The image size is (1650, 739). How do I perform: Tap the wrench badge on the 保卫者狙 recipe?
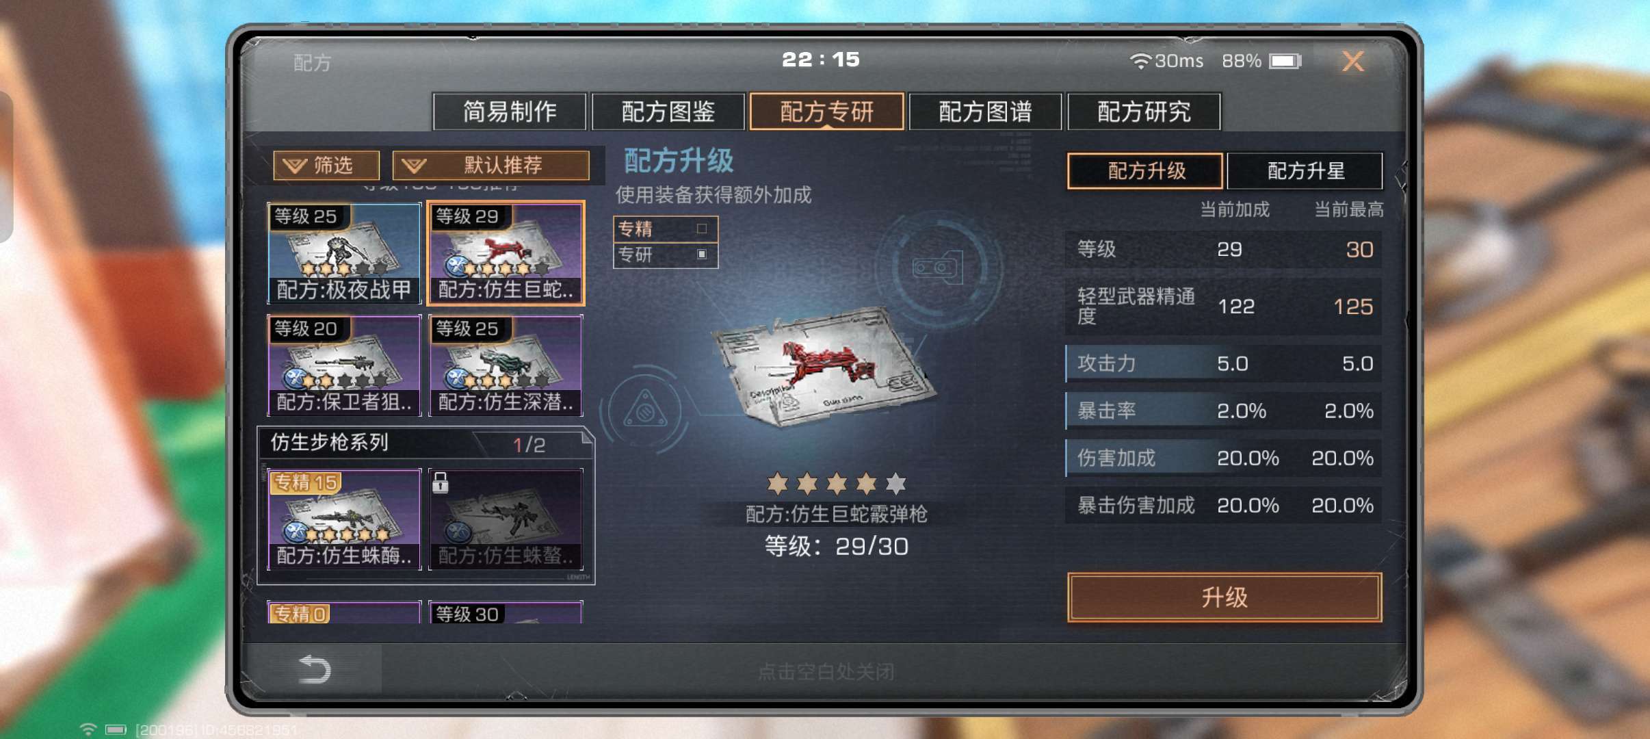[x=295, y=378]
